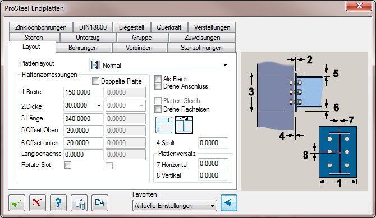
Task: Check the Drehe Flacheisen option
Action: pos(158,109)
